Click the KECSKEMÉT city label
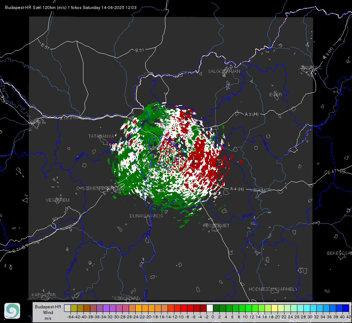This screenshot has width=352, height=323. 216,226
